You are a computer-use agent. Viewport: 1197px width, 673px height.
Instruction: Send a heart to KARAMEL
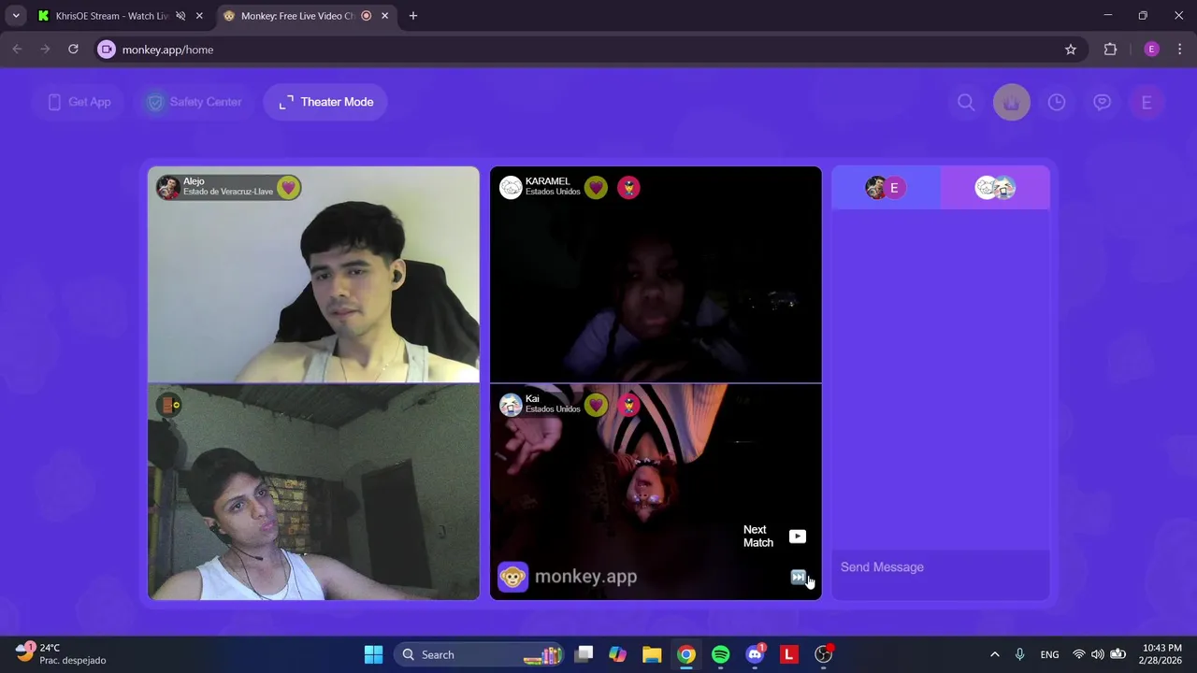[596, 188]
